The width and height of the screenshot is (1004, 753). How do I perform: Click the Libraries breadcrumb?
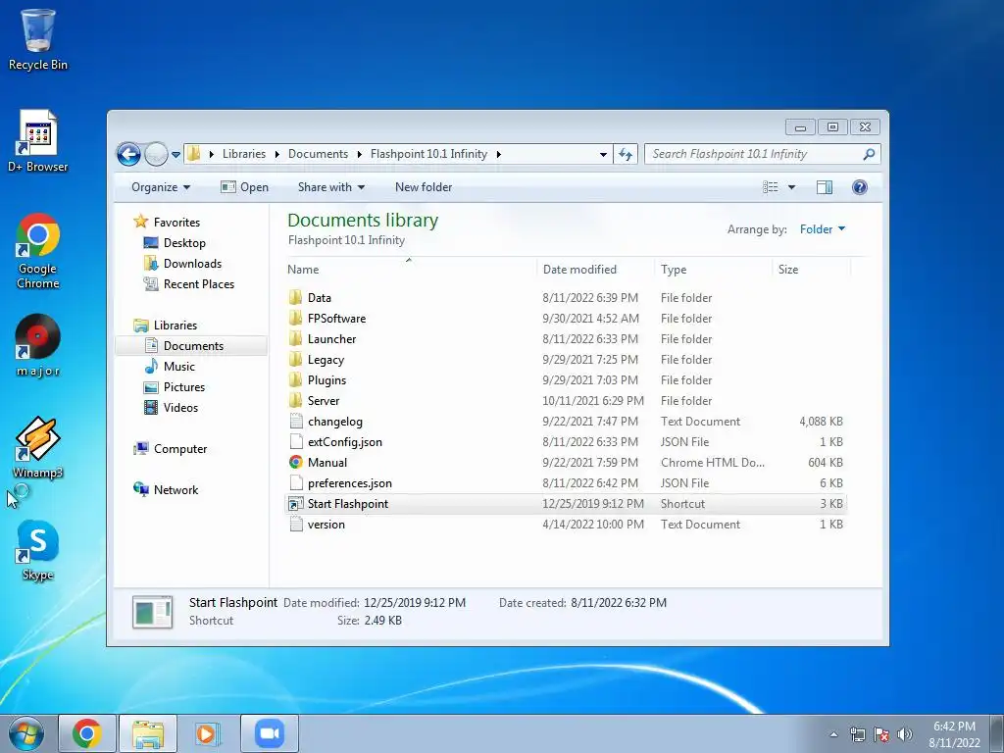(x=244, y=154)
